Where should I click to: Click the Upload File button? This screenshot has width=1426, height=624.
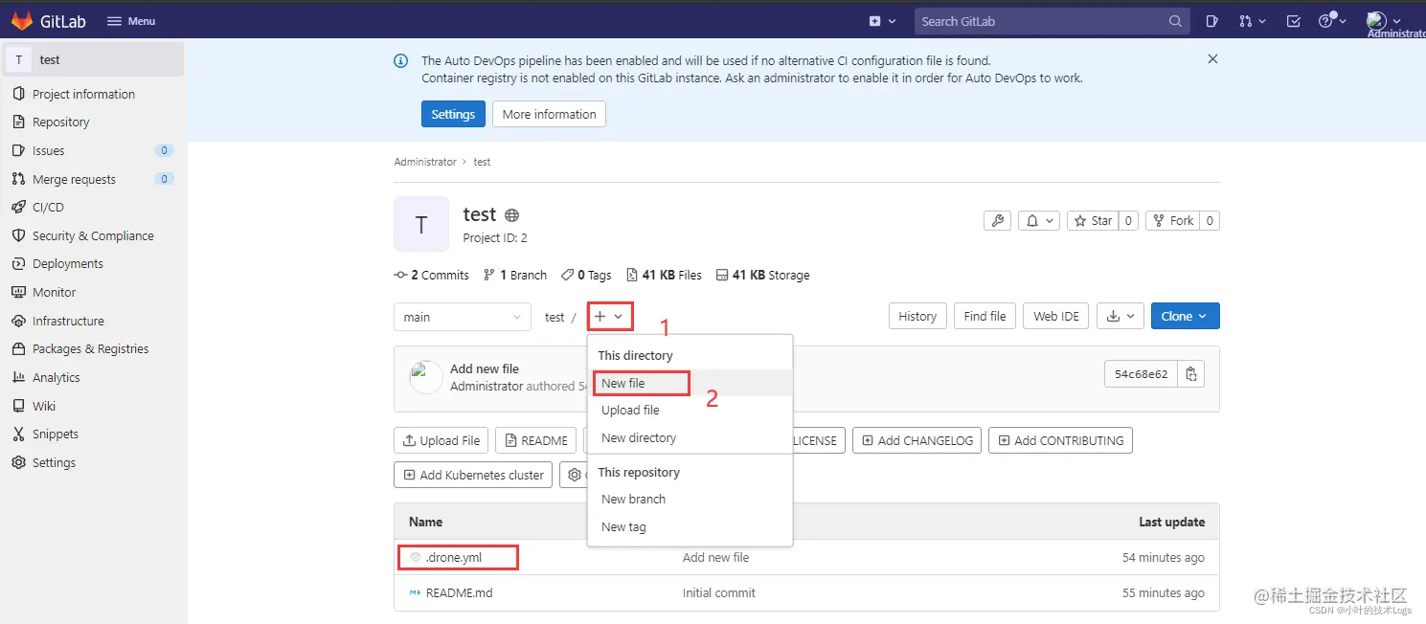[x=441, y=440]
